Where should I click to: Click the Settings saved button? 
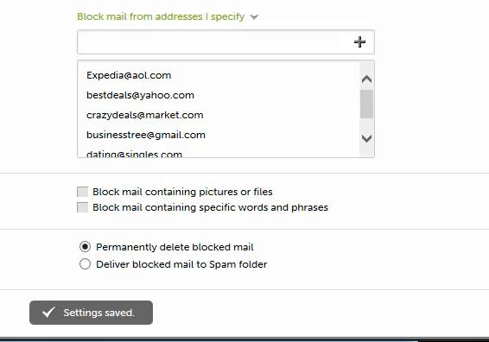point(91,313)
